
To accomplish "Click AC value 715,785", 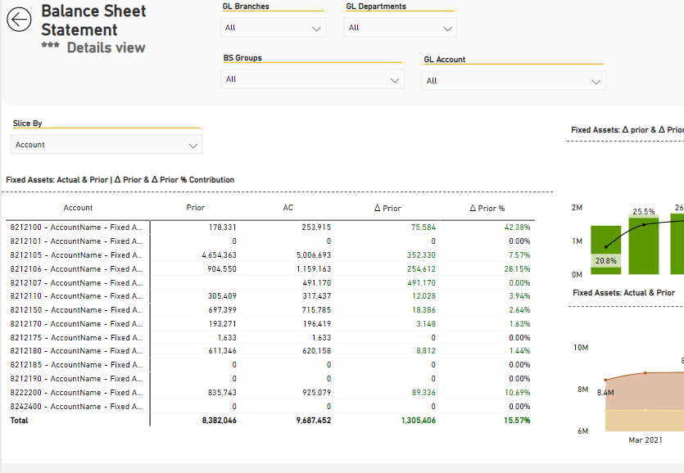I will [317, 310].
